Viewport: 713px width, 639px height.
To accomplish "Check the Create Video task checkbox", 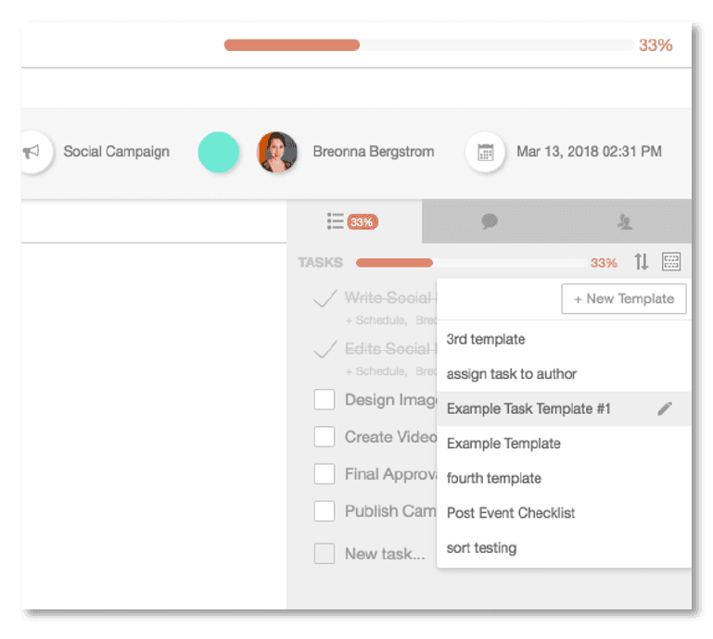I will (x=324, y=437).
